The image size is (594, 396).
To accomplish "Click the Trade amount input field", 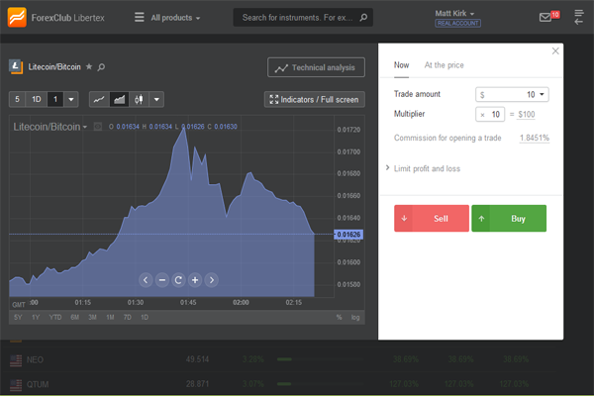I will pos(512,94).
